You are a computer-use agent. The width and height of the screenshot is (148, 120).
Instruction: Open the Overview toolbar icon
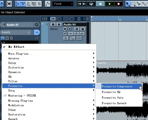click(29, 4)
